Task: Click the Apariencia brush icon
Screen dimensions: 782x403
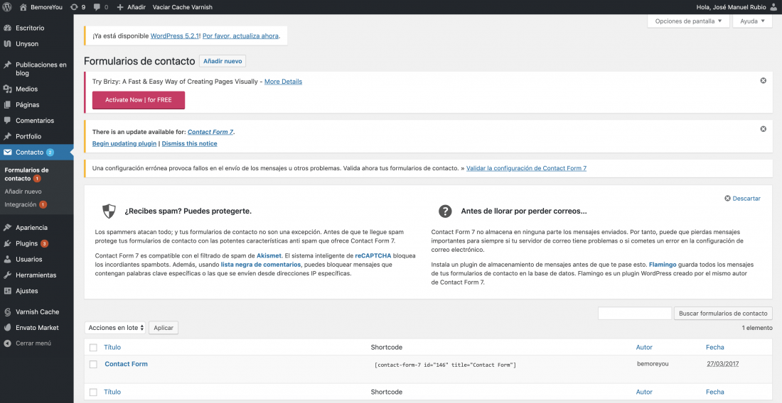Action: [8, 227]
